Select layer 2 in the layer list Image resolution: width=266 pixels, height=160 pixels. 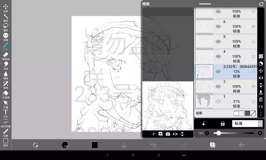[234, 86]
